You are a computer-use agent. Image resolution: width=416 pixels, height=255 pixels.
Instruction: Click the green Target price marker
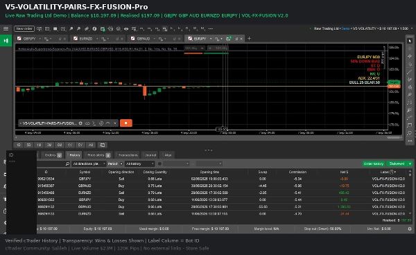[394, 82]
